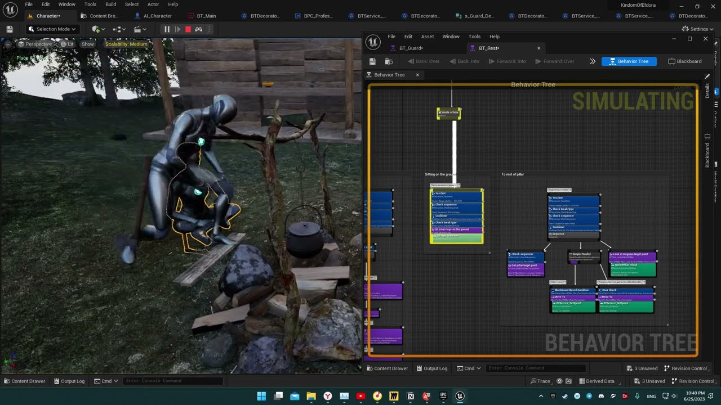Open main editor Revision Control menu
The image size is (721, 405).
(x=692, y=381)
